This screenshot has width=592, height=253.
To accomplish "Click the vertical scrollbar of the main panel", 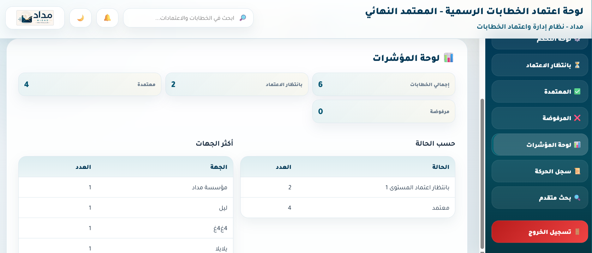I will [482, 174].
